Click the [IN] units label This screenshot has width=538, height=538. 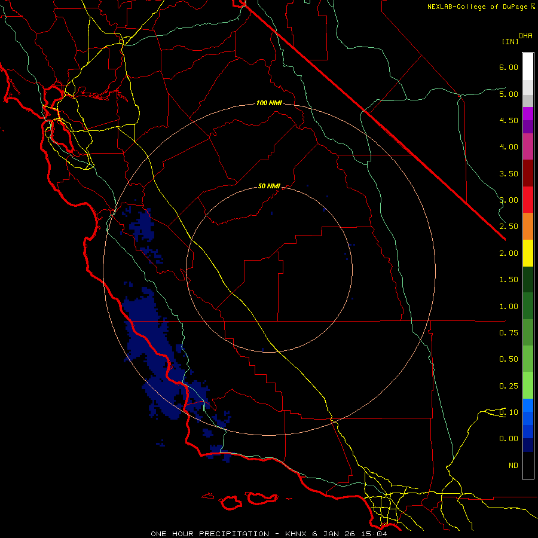(x=510, y=41)
